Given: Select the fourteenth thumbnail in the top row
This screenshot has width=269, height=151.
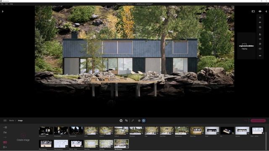Looking at the screenshot, I should (x=242, y=130).
